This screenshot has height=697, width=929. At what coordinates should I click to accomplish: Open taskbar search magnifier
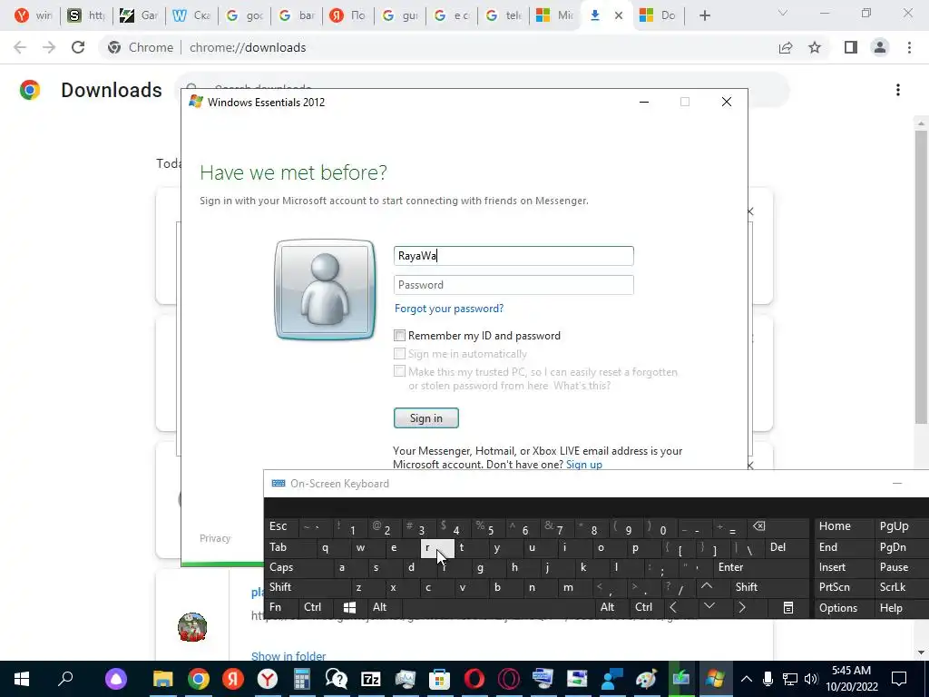coord(65,679)
